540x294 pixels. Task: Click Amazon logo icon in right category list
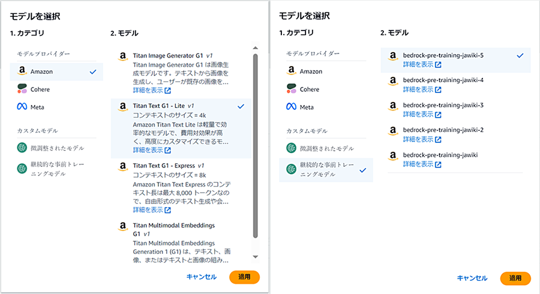[292, 71]
